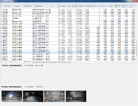This screenshot has width=138, height=106.
Task: Open second thumbnail showing snowy night yard
Action: coord(33,96)
